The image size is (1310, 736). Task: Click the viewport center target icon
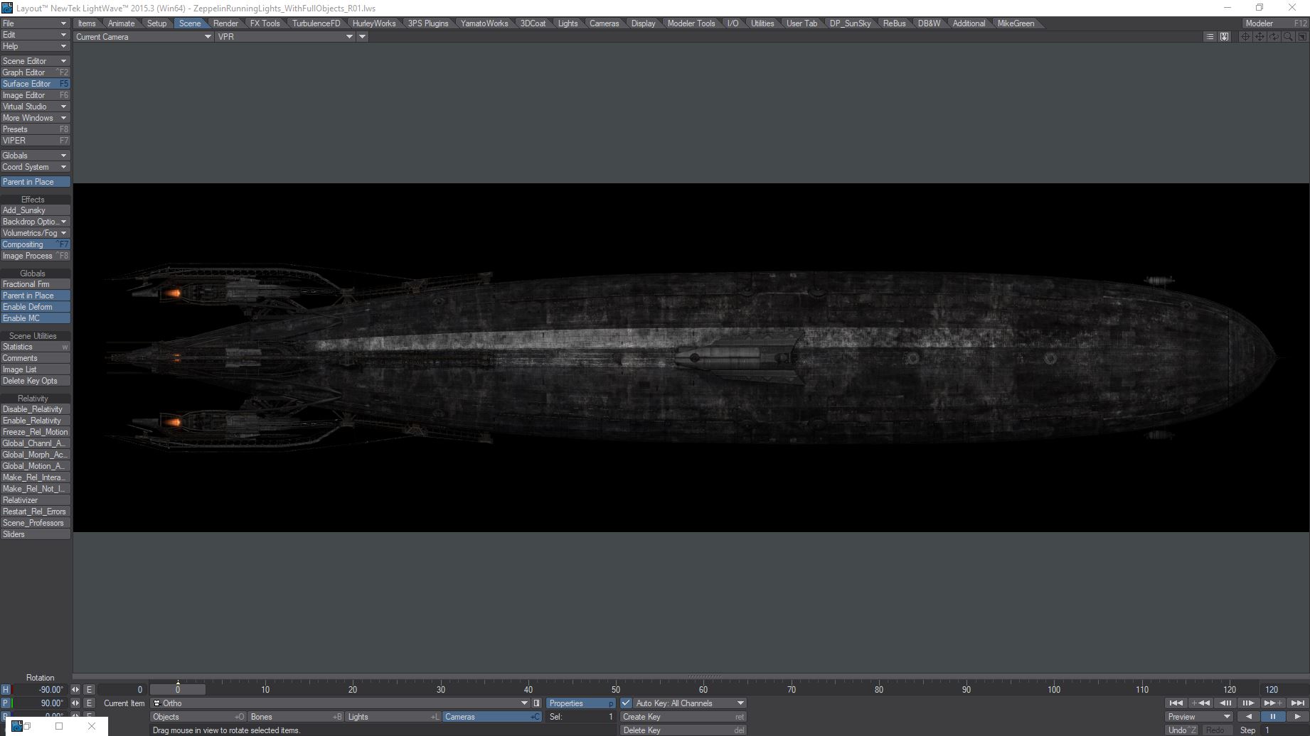pos(1245,37)
